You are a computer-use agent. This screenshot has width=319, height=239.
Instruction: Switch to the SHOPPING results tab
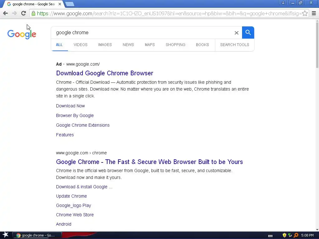coord(175,45)
